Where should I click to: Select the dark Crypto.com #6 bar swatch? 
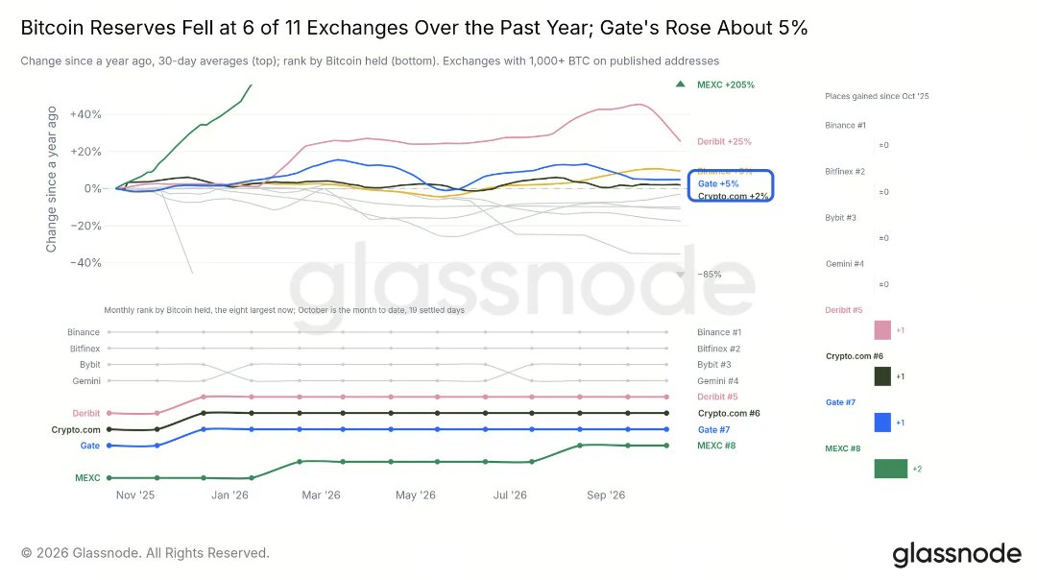[x=882, y=376]
